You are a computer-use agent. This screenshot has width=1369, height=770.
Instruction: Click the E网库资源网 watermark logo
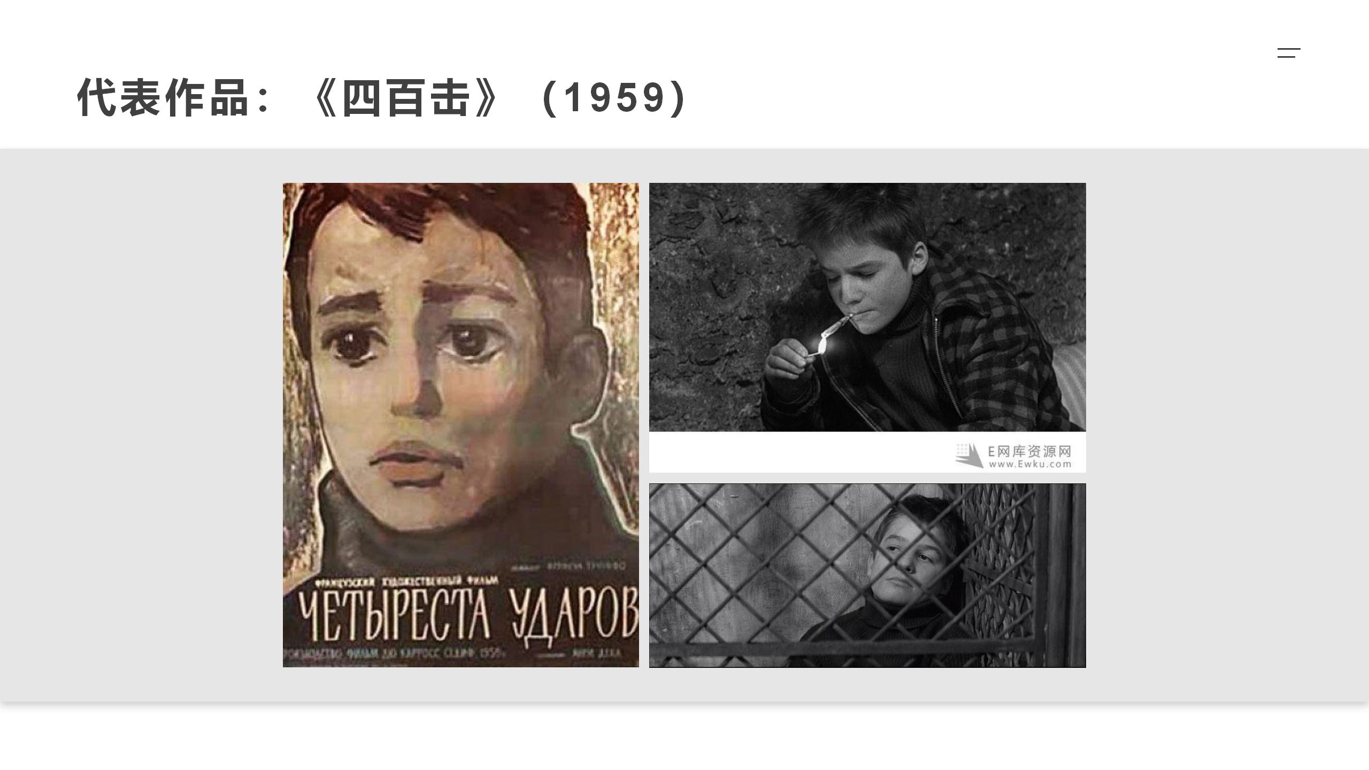(1013, 455)
